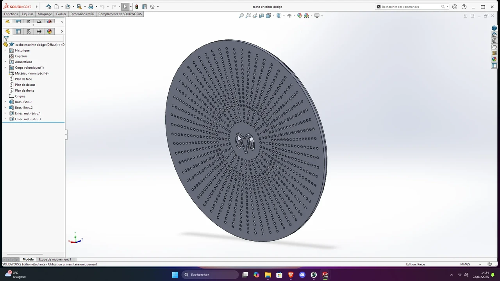
Task: Switch to Etude de mouvement 1 tab
Action: 55,260
